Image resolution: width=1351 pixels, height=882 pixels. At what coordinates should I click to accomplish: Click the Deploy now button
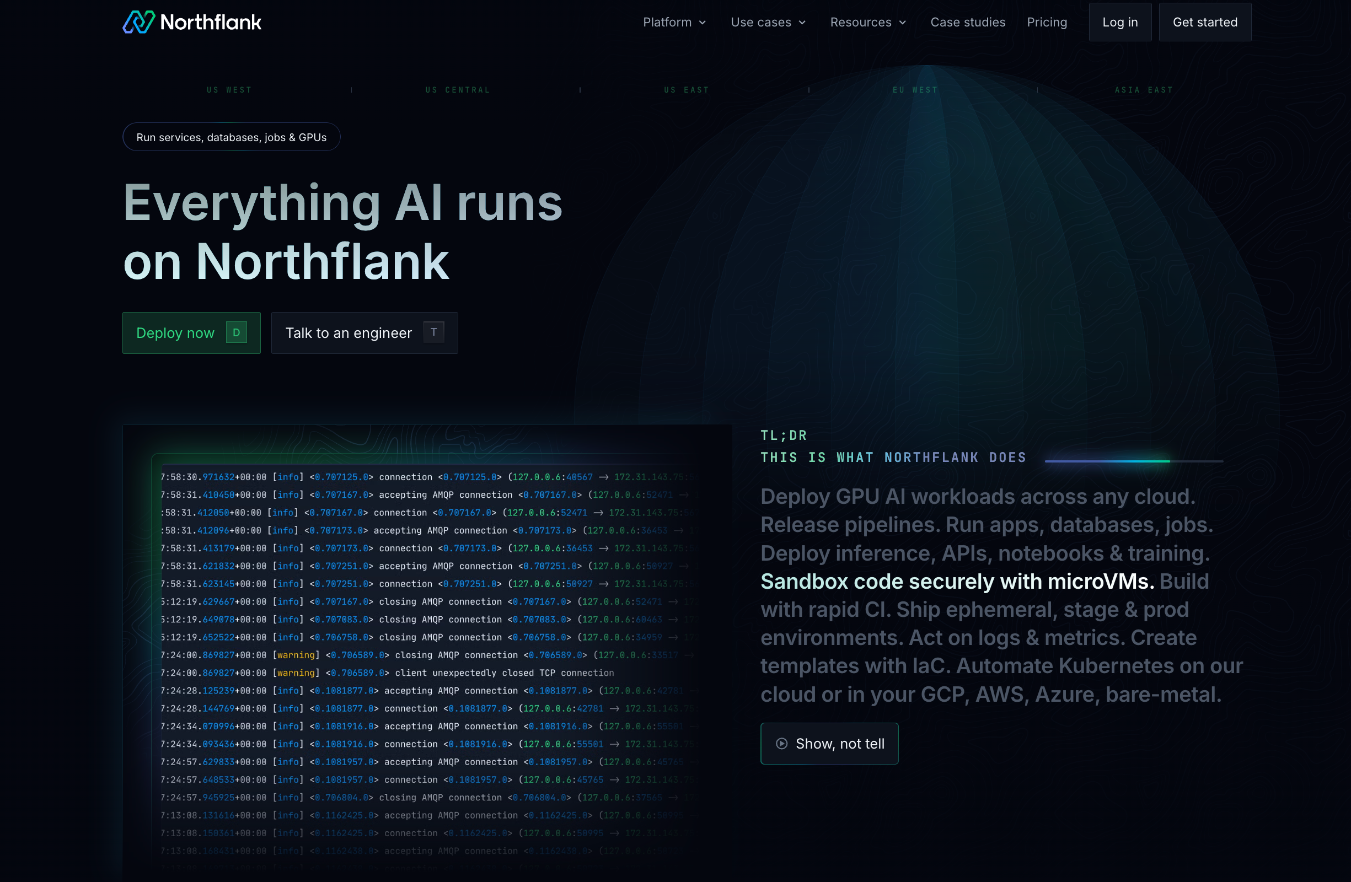[x=191, y=333]
